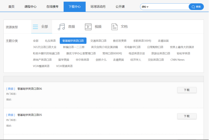This screenshot has height=140, width=209.
Task: Choose 世界上最伟大的演讲 topic
Action: [182, 47]
